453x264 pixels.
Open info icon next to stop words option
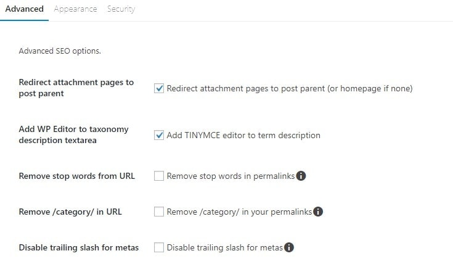301,176
